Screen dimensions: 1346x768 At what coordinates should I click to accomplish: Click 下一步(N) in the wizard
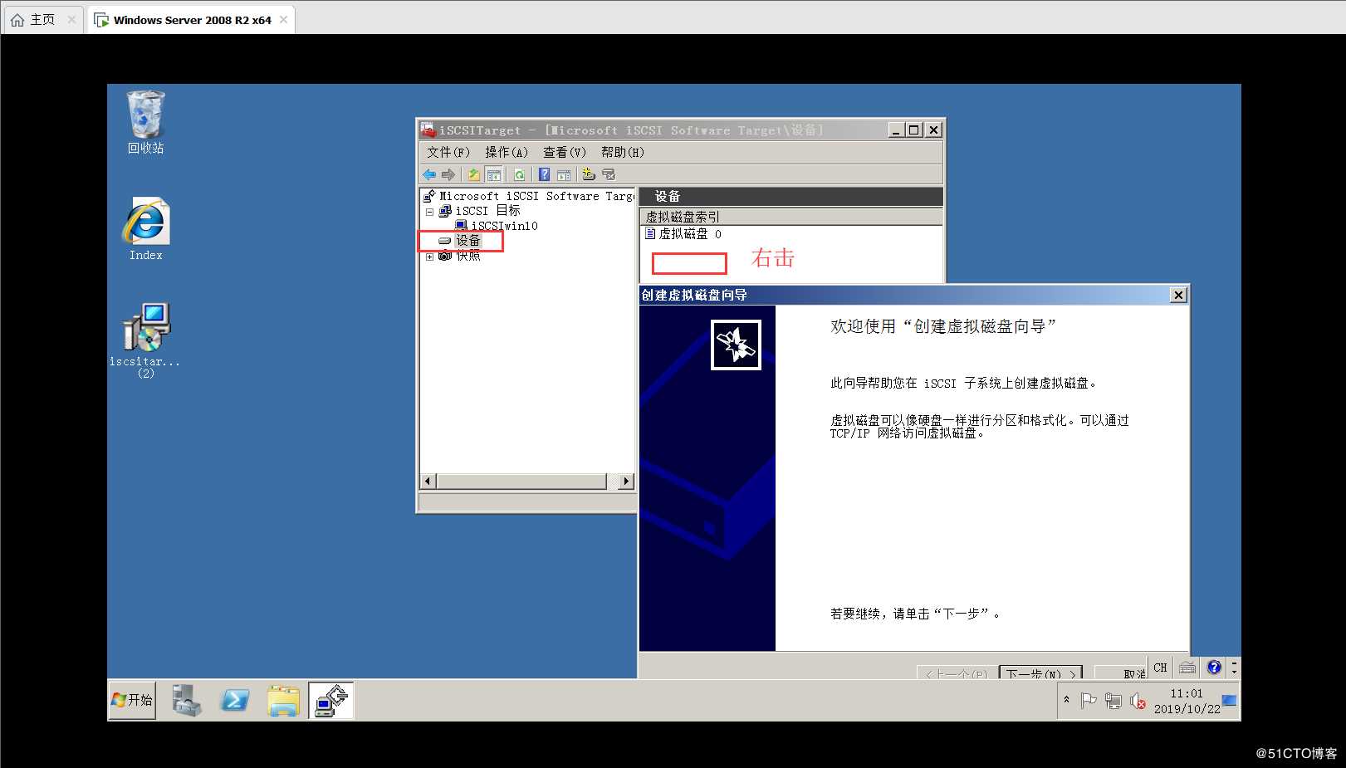(1041, 673)
